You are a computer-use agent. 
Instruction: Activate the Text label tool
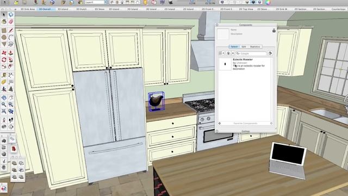click(x=11, y=82)
